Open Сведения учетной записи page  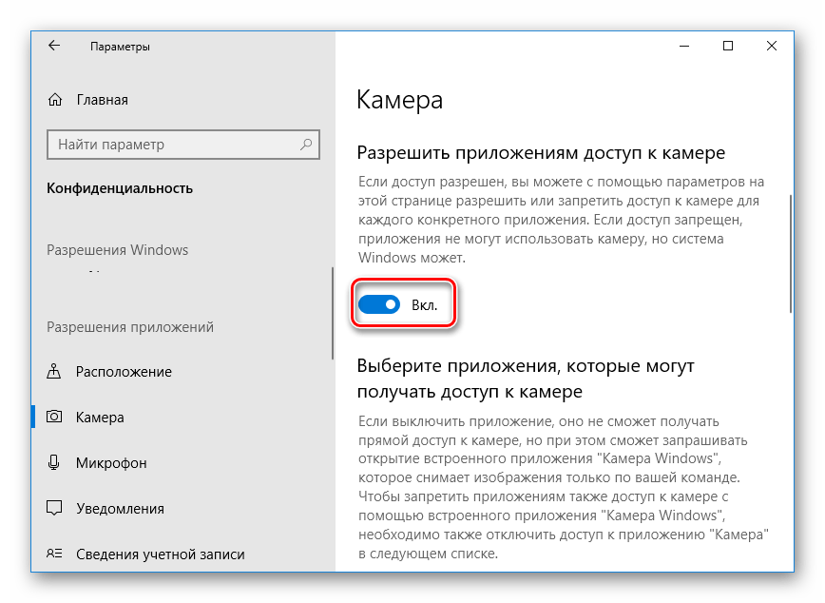coord(160,554)
